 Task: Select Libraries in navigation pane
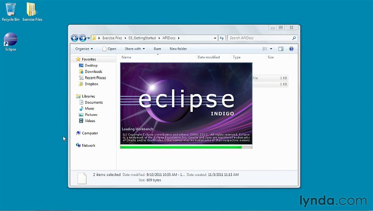[x=88, y=96]
